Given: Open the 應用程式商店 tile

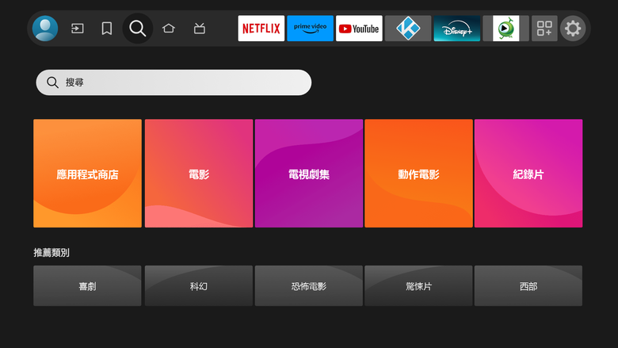Looking at the screenshot, I should (87, 174).
